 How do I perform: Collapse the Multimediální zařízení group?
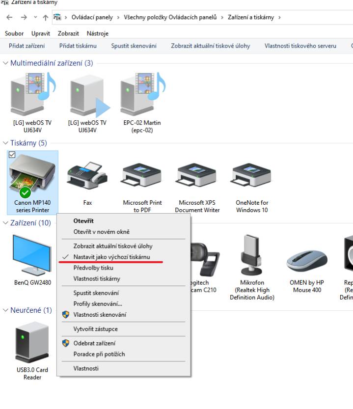point(5,63)
